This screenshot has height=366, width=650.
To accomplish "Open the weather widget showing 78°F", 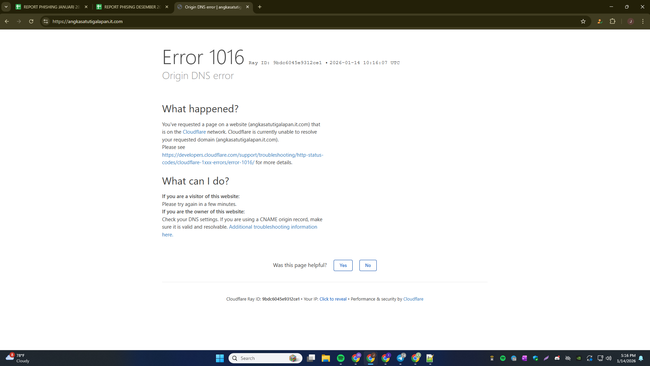I will (18, 358).
